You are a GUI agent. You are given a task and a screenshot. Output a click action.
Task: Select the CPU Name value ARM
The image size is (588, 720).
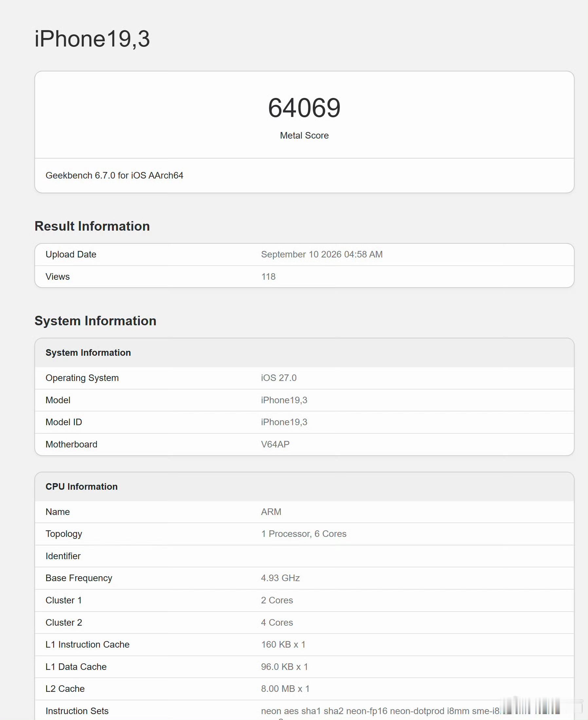point(271,512)
